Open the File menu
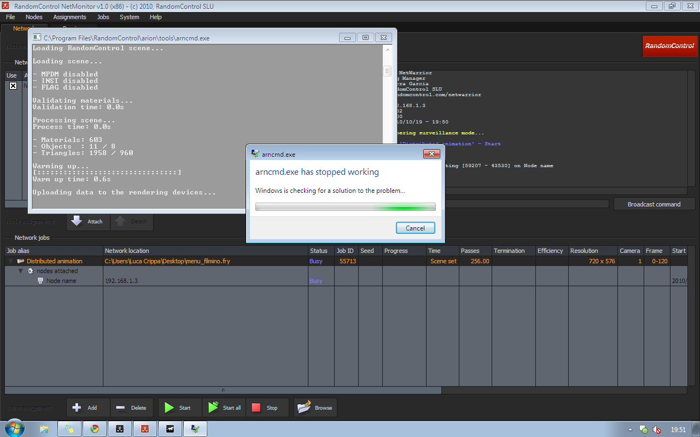The height and width of the screenshot is (437, 700). 10,17
